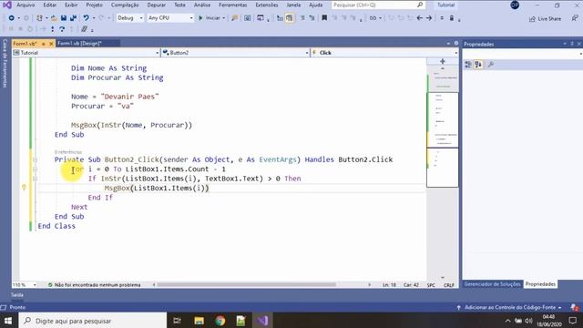
Task: Toggle a bookmark with the bookmark icon
Action: click(324, 18)
